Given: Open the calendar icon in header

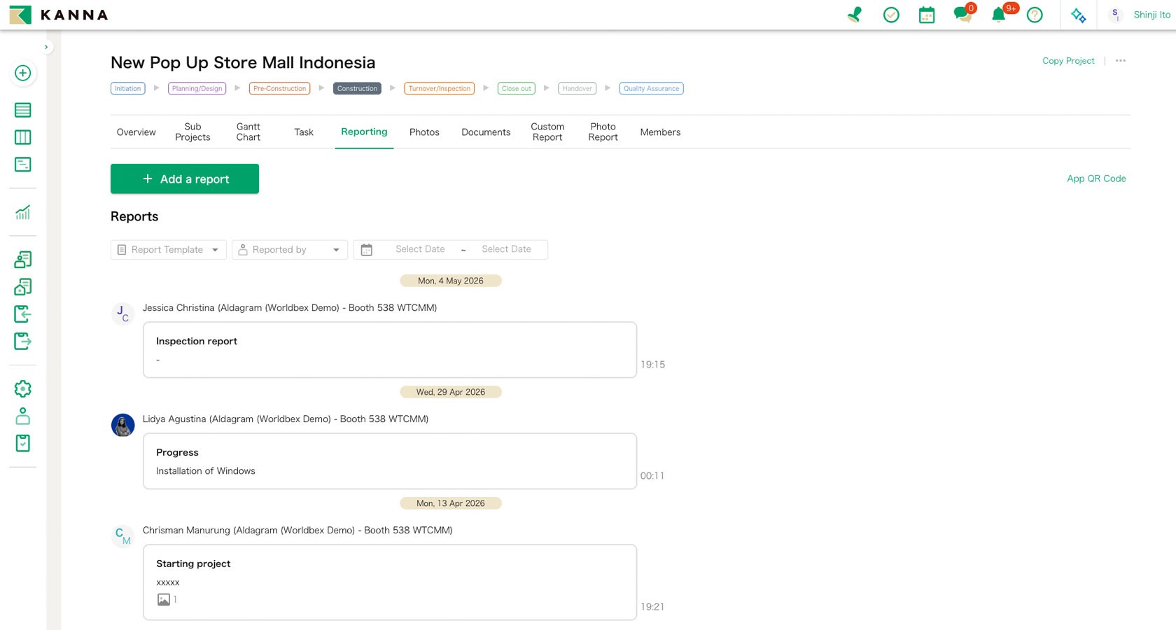Looking at the screenshot, I should 927,15.
